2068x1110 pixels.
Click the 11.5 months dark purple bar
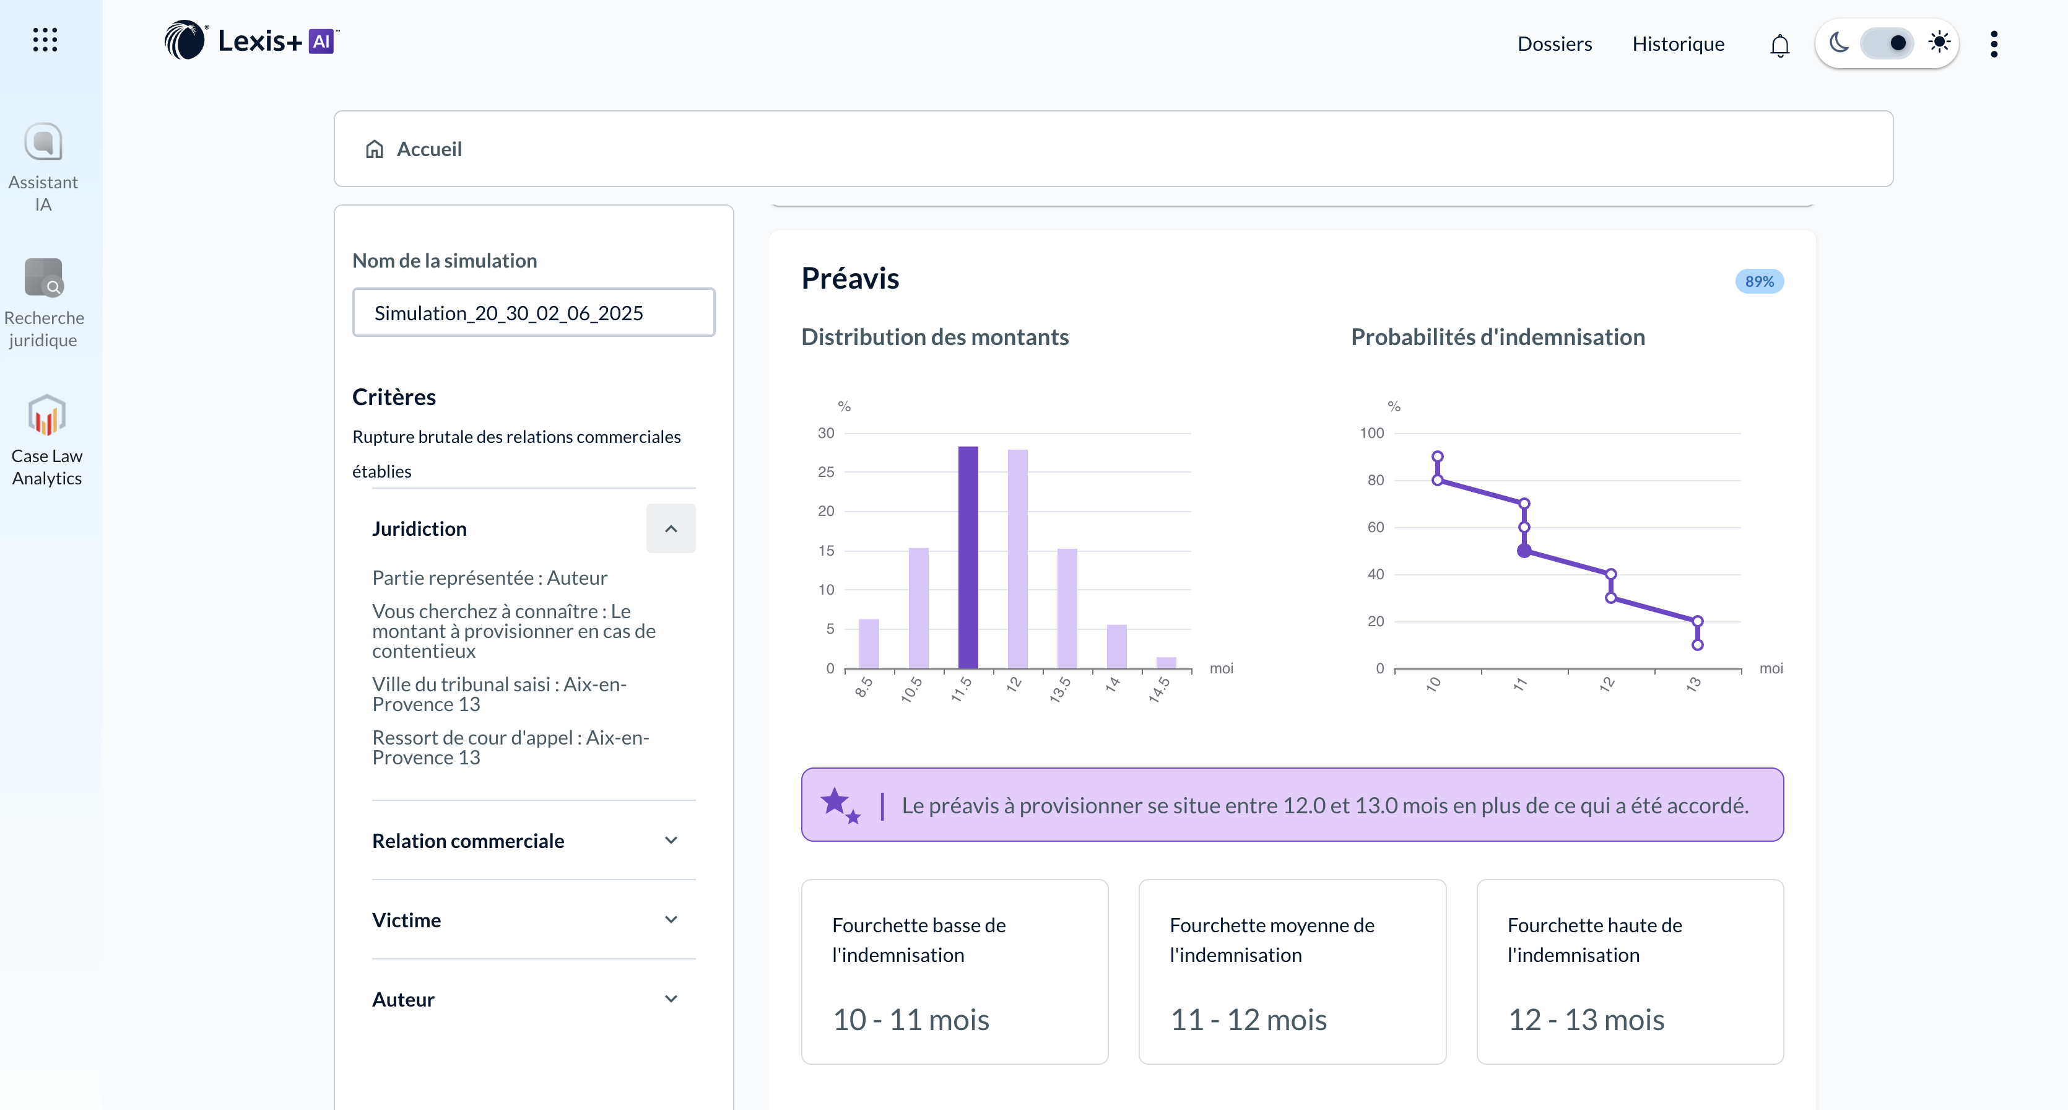click(x=967, y=557)
